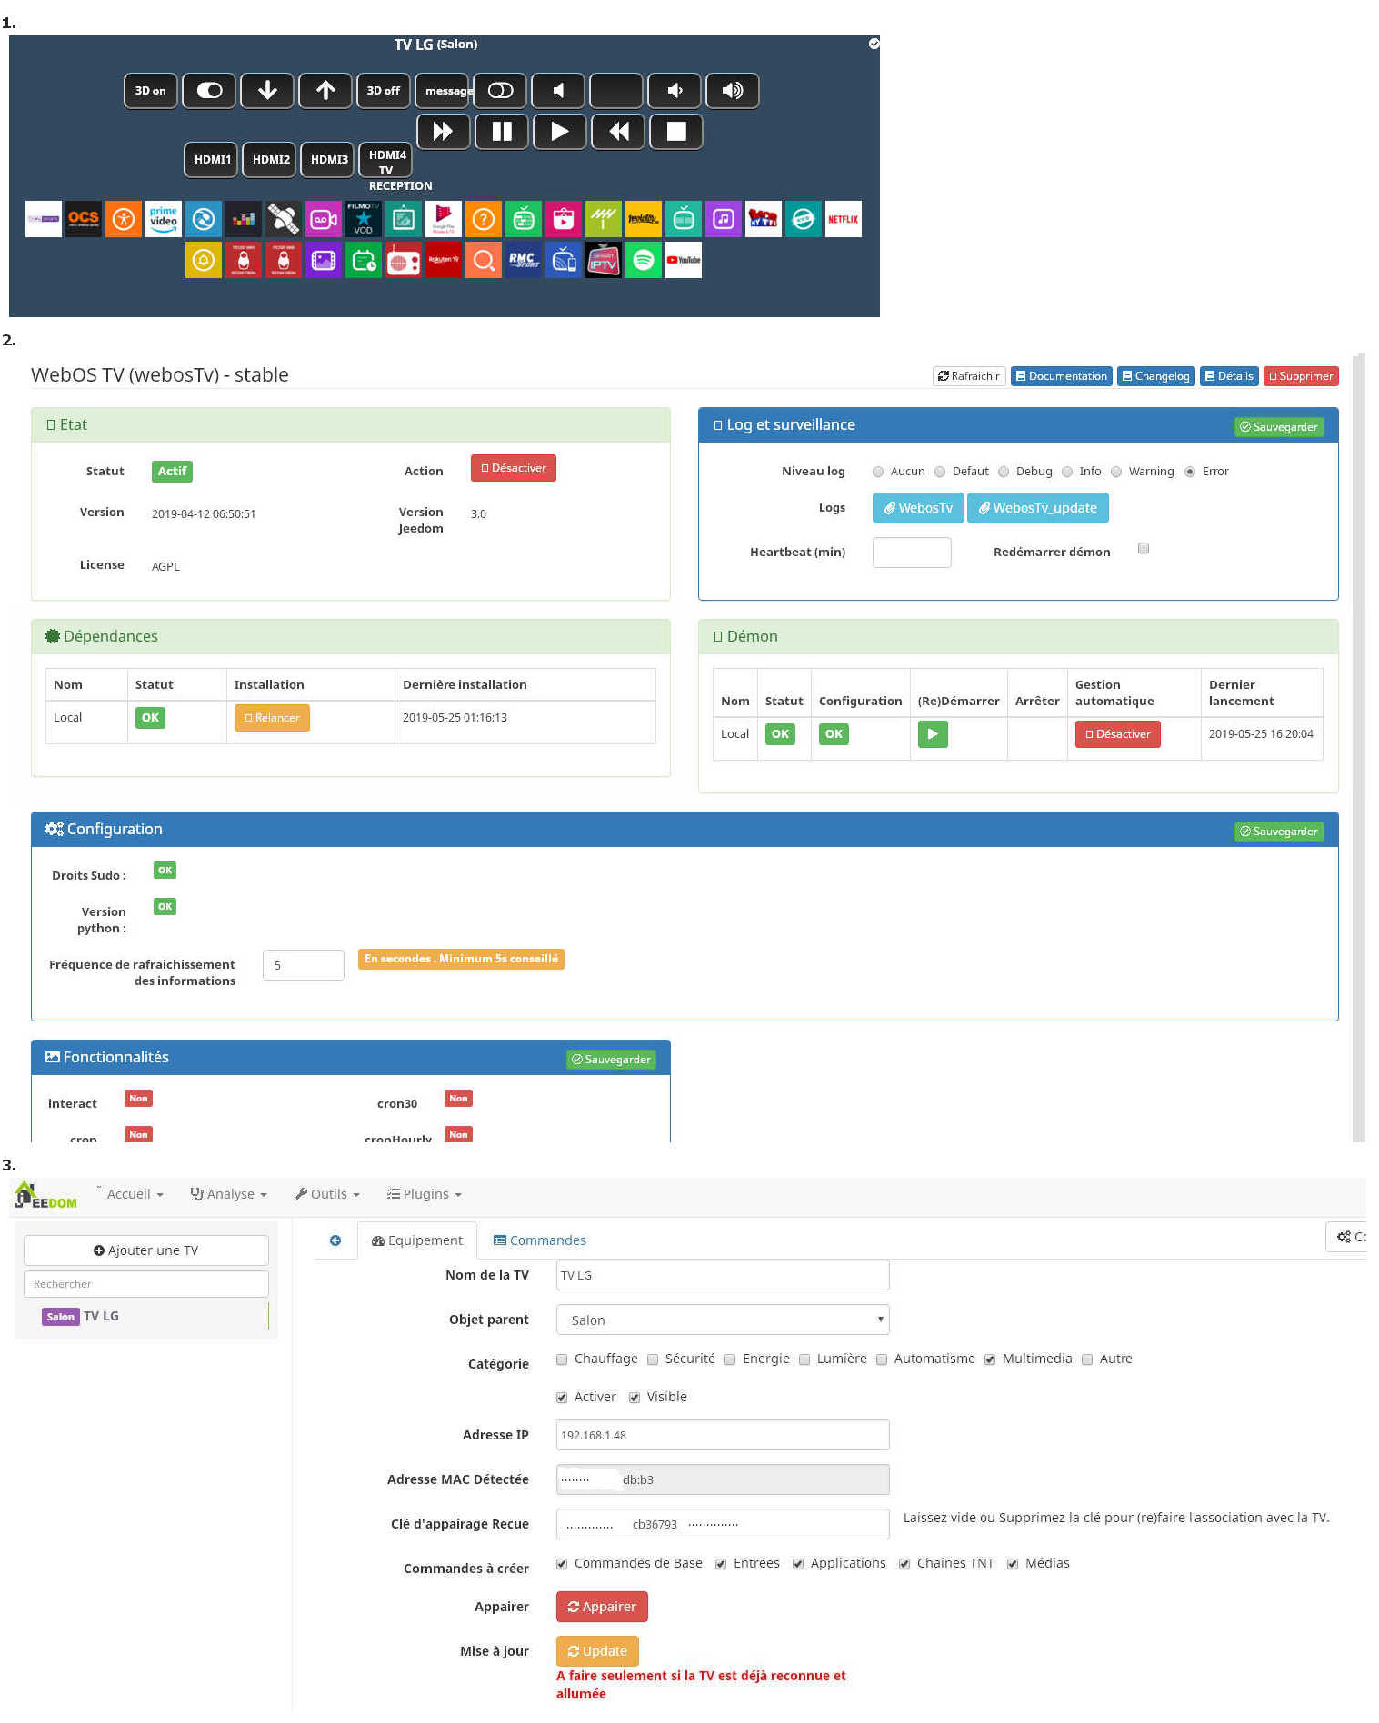Image resolution: width=1379 pixels, height=1723 pixels.
Task: Open the Objet parent Salon dropdown
Action: tap(723, 1320)
